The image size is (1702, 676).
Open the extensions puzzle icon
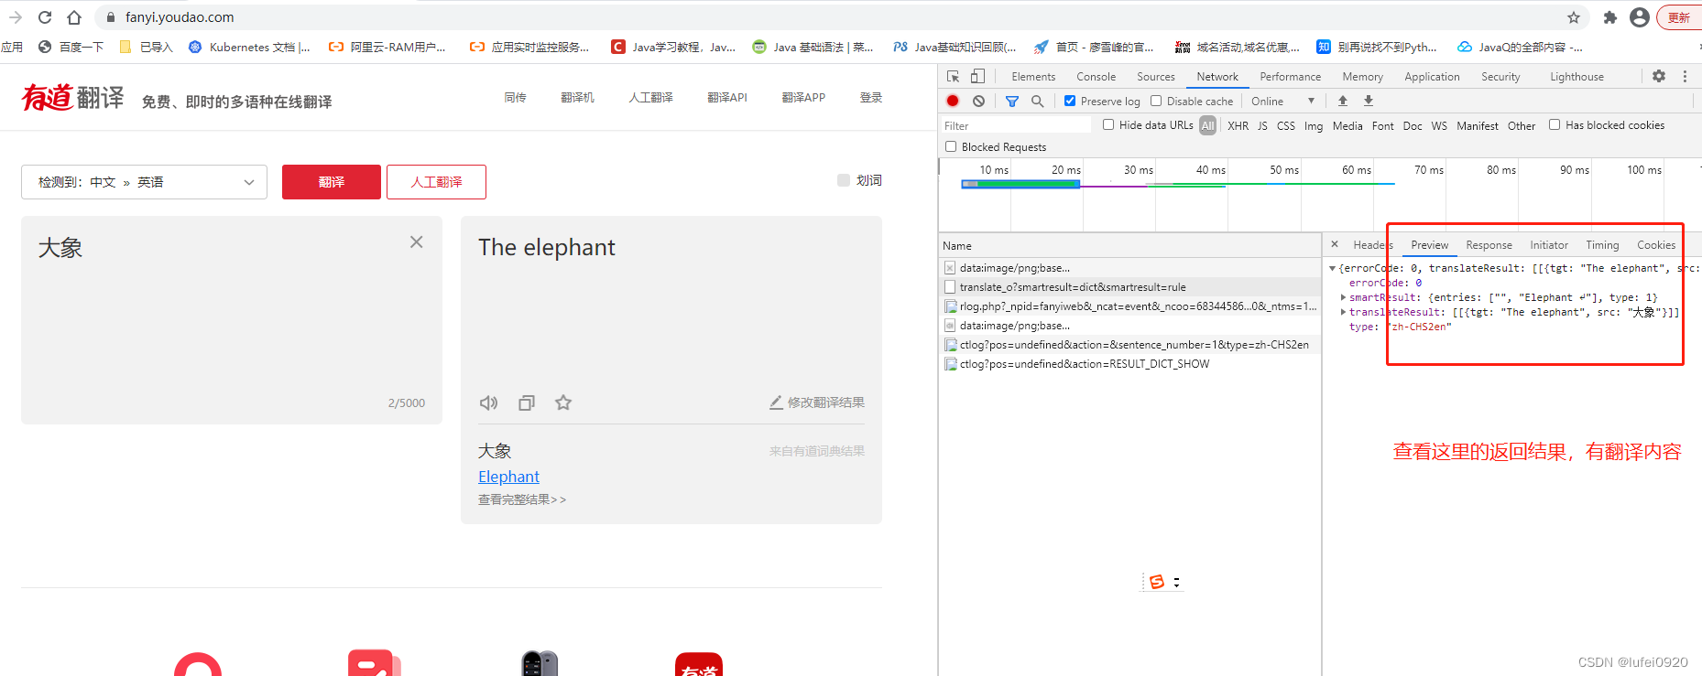point(1610,17)
